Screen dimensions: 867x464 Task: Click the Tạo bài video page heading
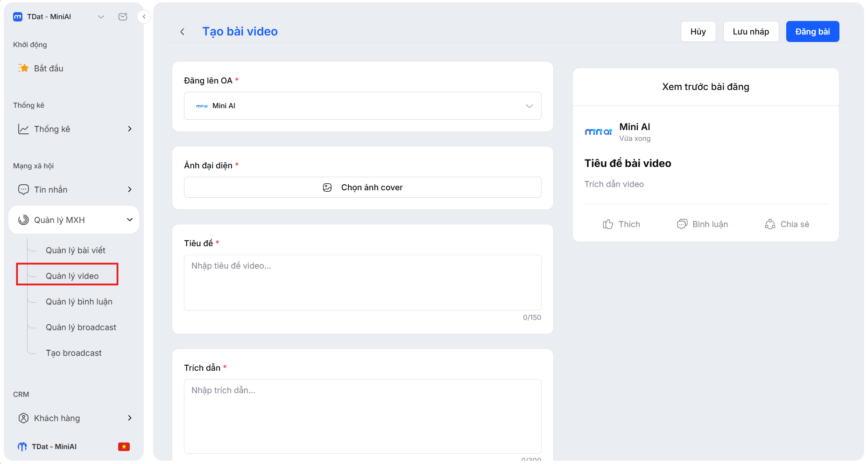point(240,32)
